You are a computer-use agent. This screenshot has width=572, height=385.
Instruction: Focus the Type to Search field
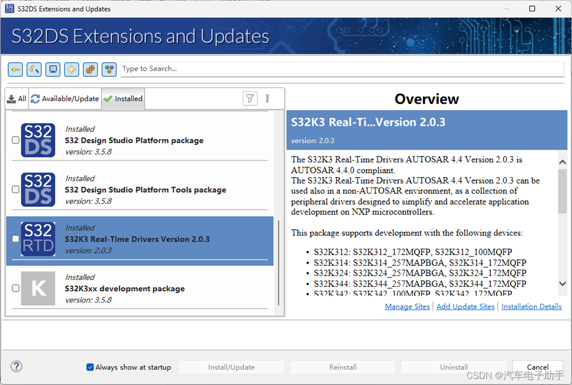pyautogui.click(x=342, y=69)
